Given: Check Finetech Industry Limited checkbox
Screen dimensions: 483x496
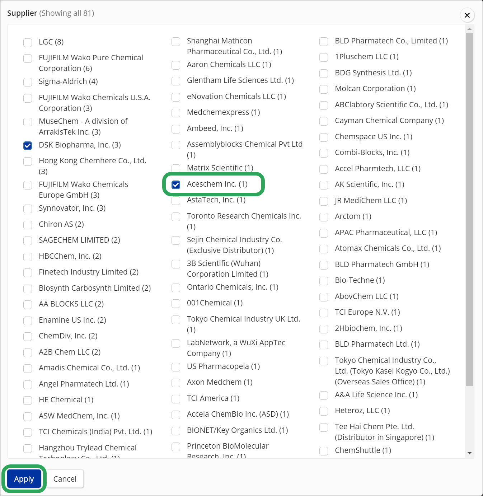Looking at the screenshot, I should point(28,273).
